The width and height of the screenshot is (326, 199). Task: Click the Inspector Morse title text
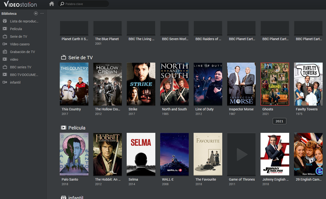tap(241, 109)
